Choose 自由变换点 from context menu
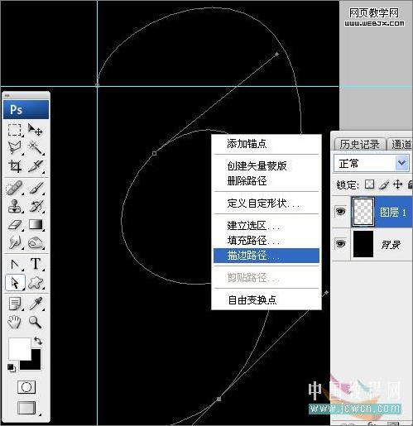The image size is (413, 426). pyautogui.click(x=267, y=299)
